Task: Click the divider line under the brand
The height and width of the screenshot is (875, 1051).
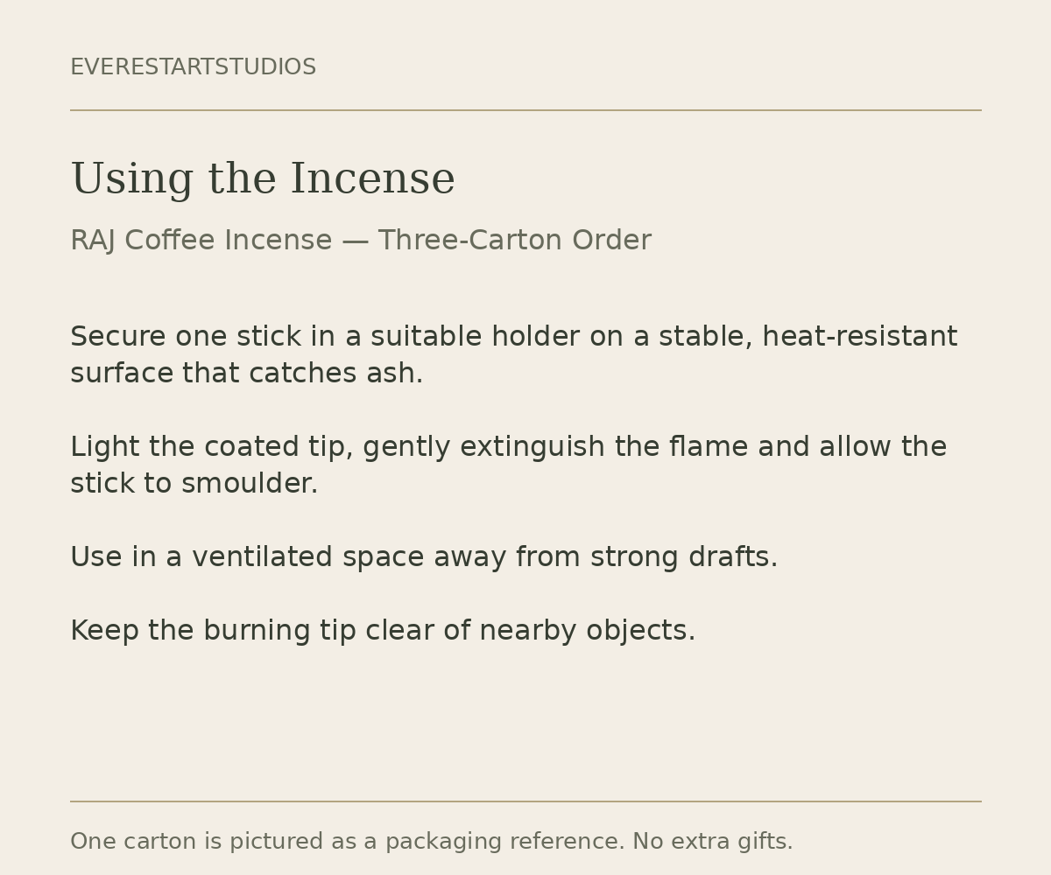Action: coord(525,110)
